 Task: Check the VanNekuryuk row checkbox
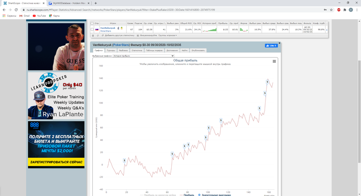pyautogui.click(x=92, y=29)
